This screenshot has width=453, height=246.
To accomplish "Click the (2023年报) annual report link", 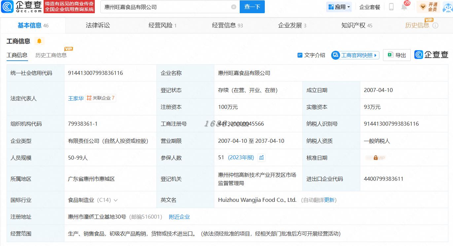I will coord(241,158).
